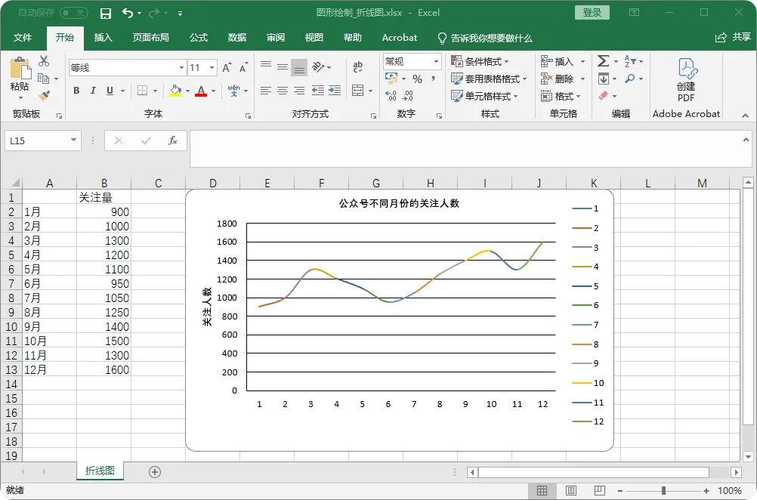
Task: Toggle Italic formatting
Action: (93, 90)
